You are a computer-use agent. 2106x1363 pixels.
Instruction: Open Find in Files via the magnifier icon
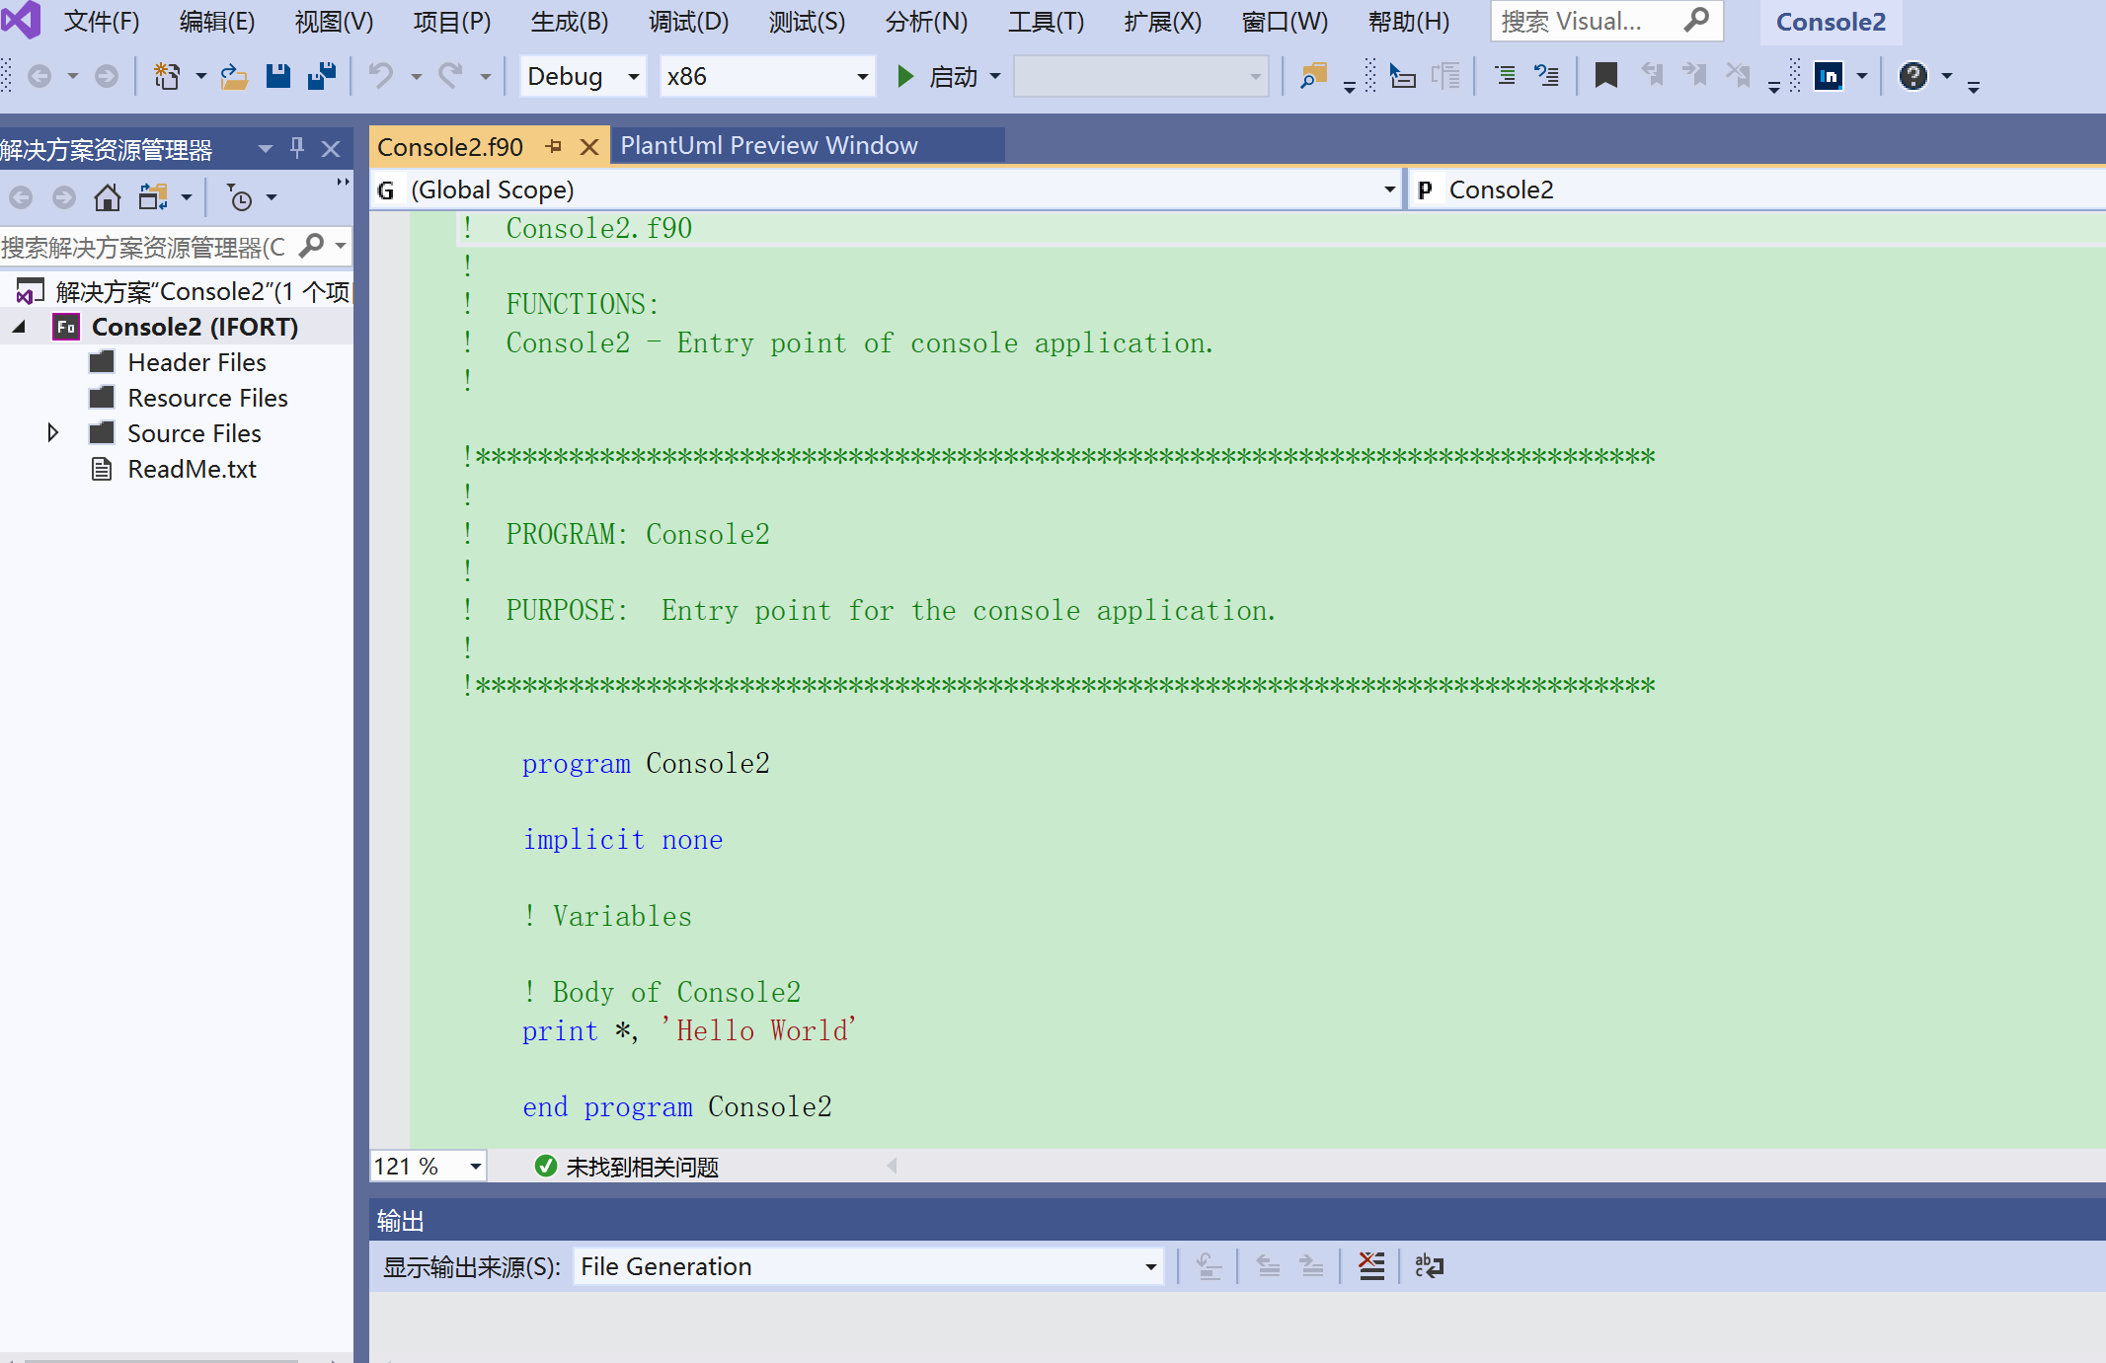click(1313, 75)
